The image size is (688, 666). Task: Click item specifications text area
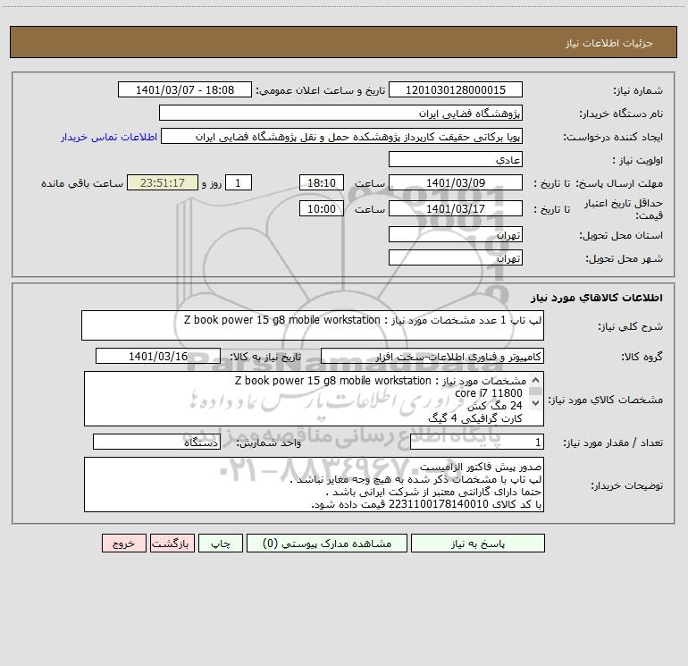coord(314,399)
